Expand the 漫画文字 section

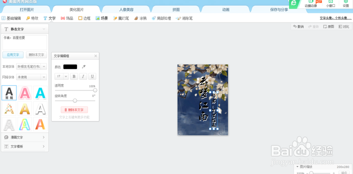[x=25, y=137]
